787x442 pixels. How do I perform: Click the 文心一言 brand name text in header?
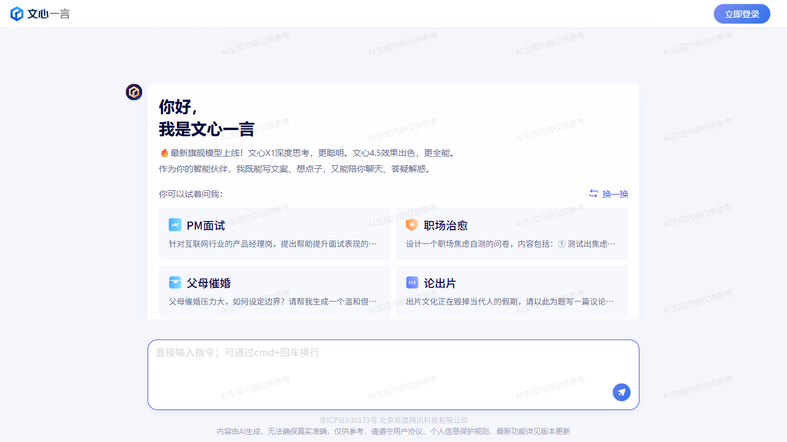click(x=49, y=14)
